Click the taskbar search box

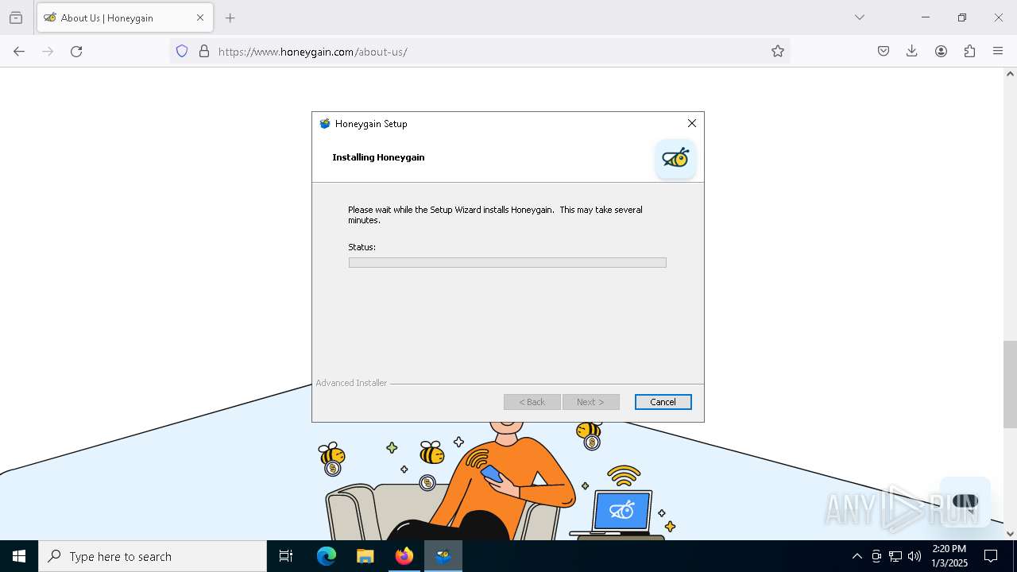153,556
